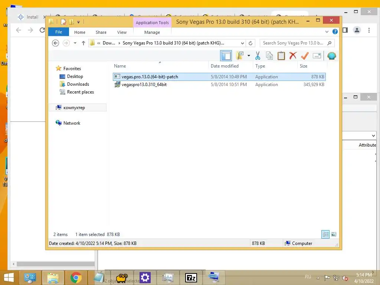Open the address bar history dropdown
The image size is (380, 285).
tap(242, 43)
